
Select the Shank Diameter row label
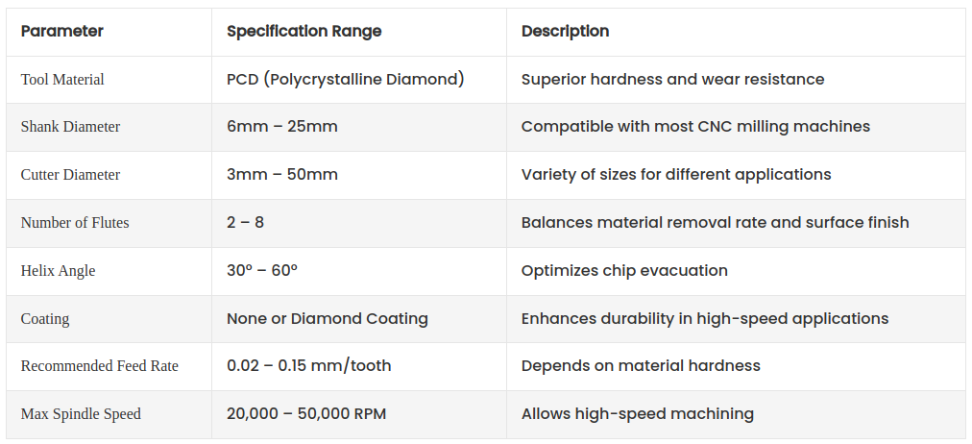point(70,127)
